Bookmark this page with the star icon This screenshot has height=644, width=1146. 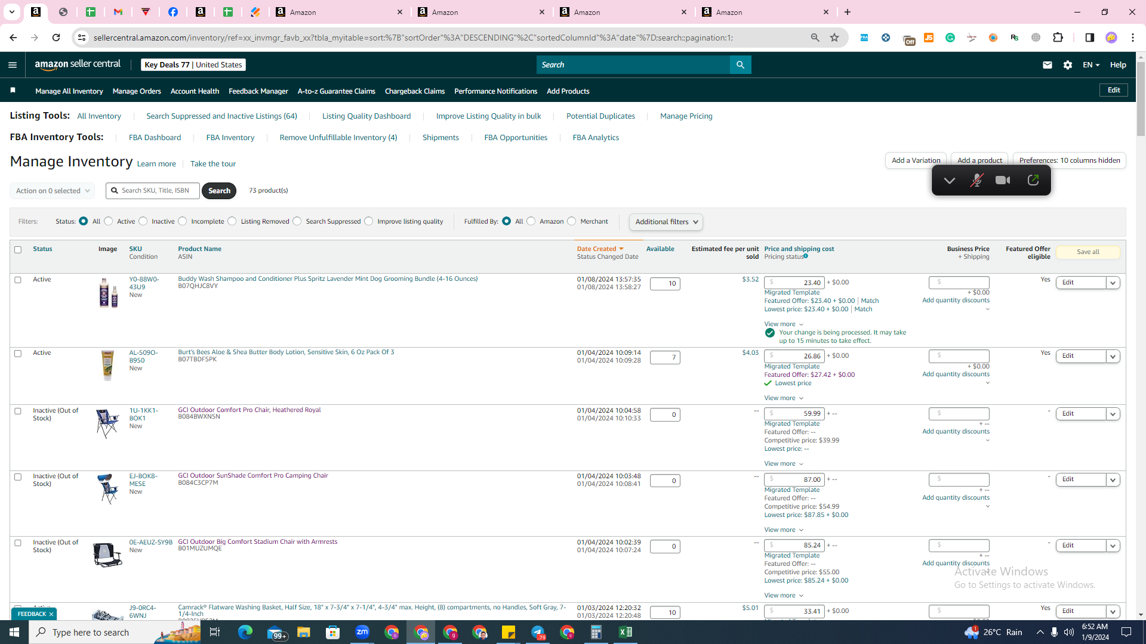click(x=834, y=38)
